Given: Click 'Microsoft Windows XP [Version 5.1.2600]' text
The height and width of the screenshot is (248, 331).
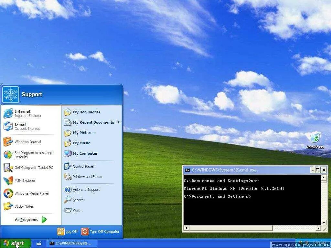Looking at the screenshot, I should point(234,189).
